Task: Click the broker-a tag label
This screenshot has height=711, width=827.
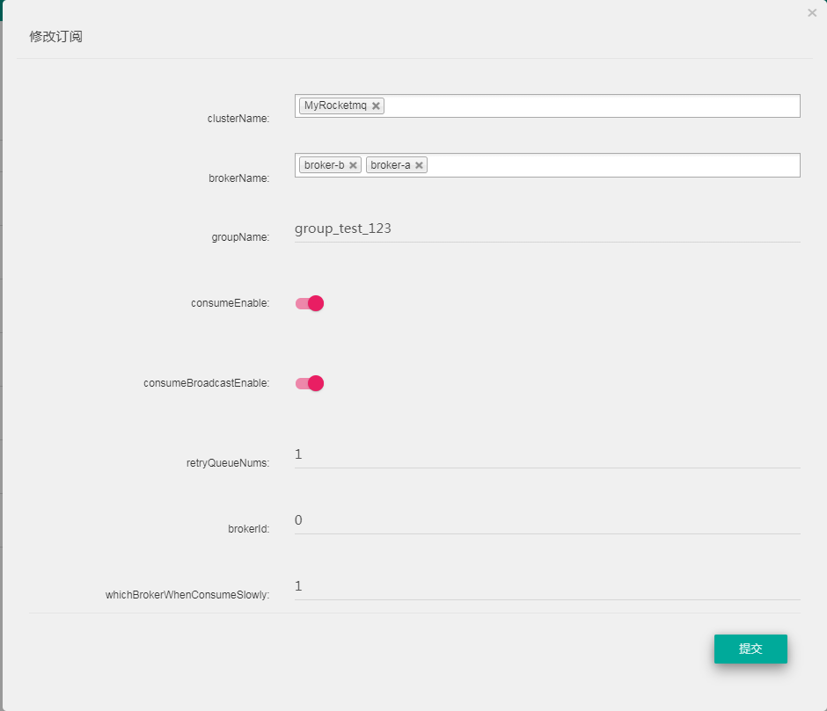Action: pos(391,165)
